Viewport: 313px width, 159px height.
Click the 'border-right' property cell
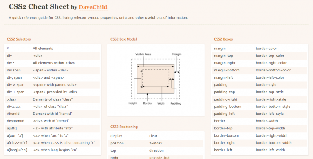[x=225, y=143]
